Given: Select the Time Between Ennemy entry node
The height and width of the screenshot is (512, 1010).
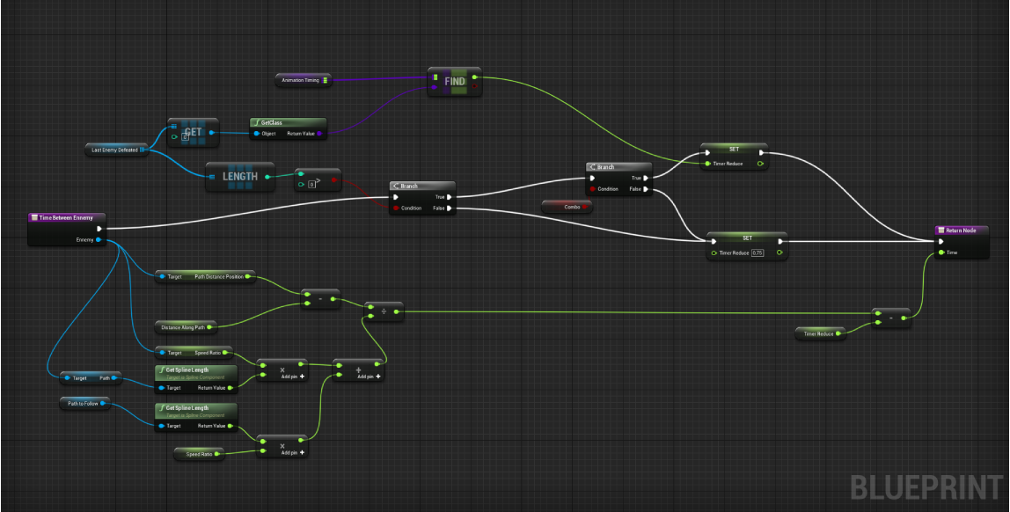Looking at the screenshot, I should pyautogui.click(x=67, y=217).
